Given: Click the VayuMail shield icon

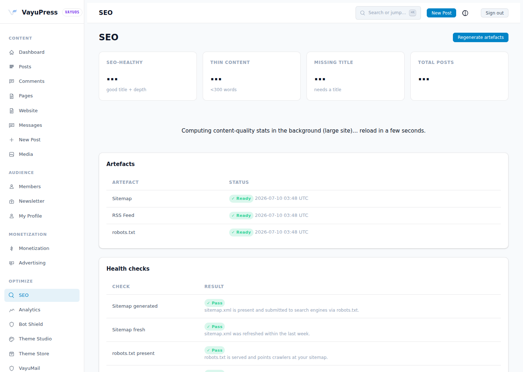Looking at the screenshot, I should [x=12, y=368].
